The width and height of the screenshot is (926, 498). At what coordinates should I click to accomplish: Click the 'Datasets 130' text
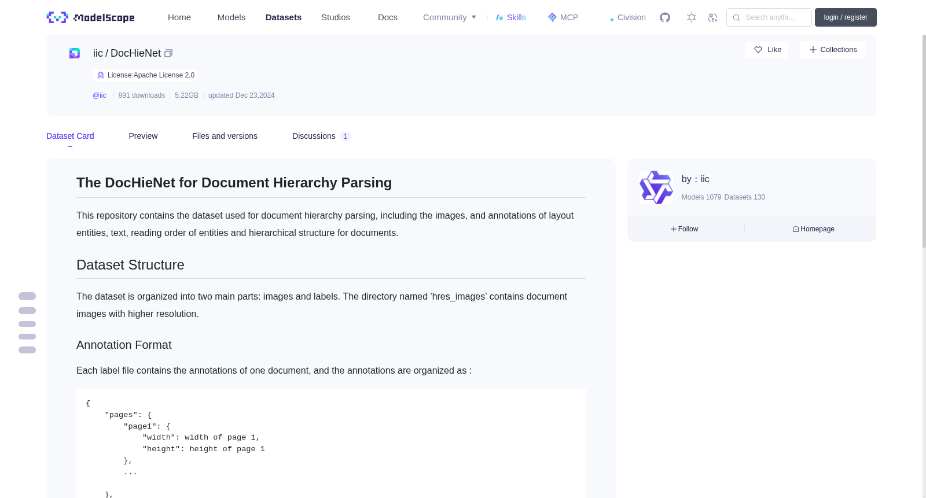tap(745, 197)
